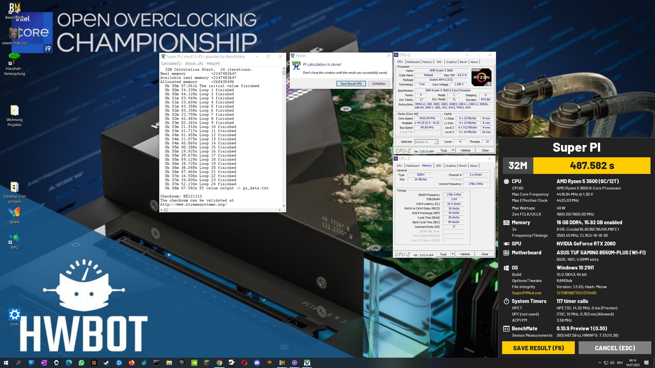
Task: Click the 487.582 s result value
Action: (x=592, y=166)
